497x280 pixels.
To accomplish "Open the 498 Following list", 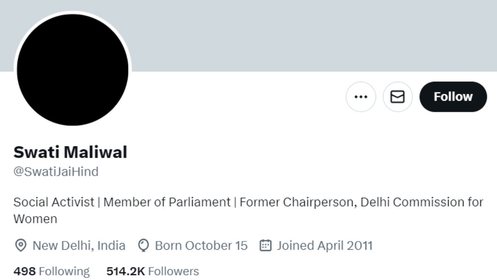I will coord(51,271).
